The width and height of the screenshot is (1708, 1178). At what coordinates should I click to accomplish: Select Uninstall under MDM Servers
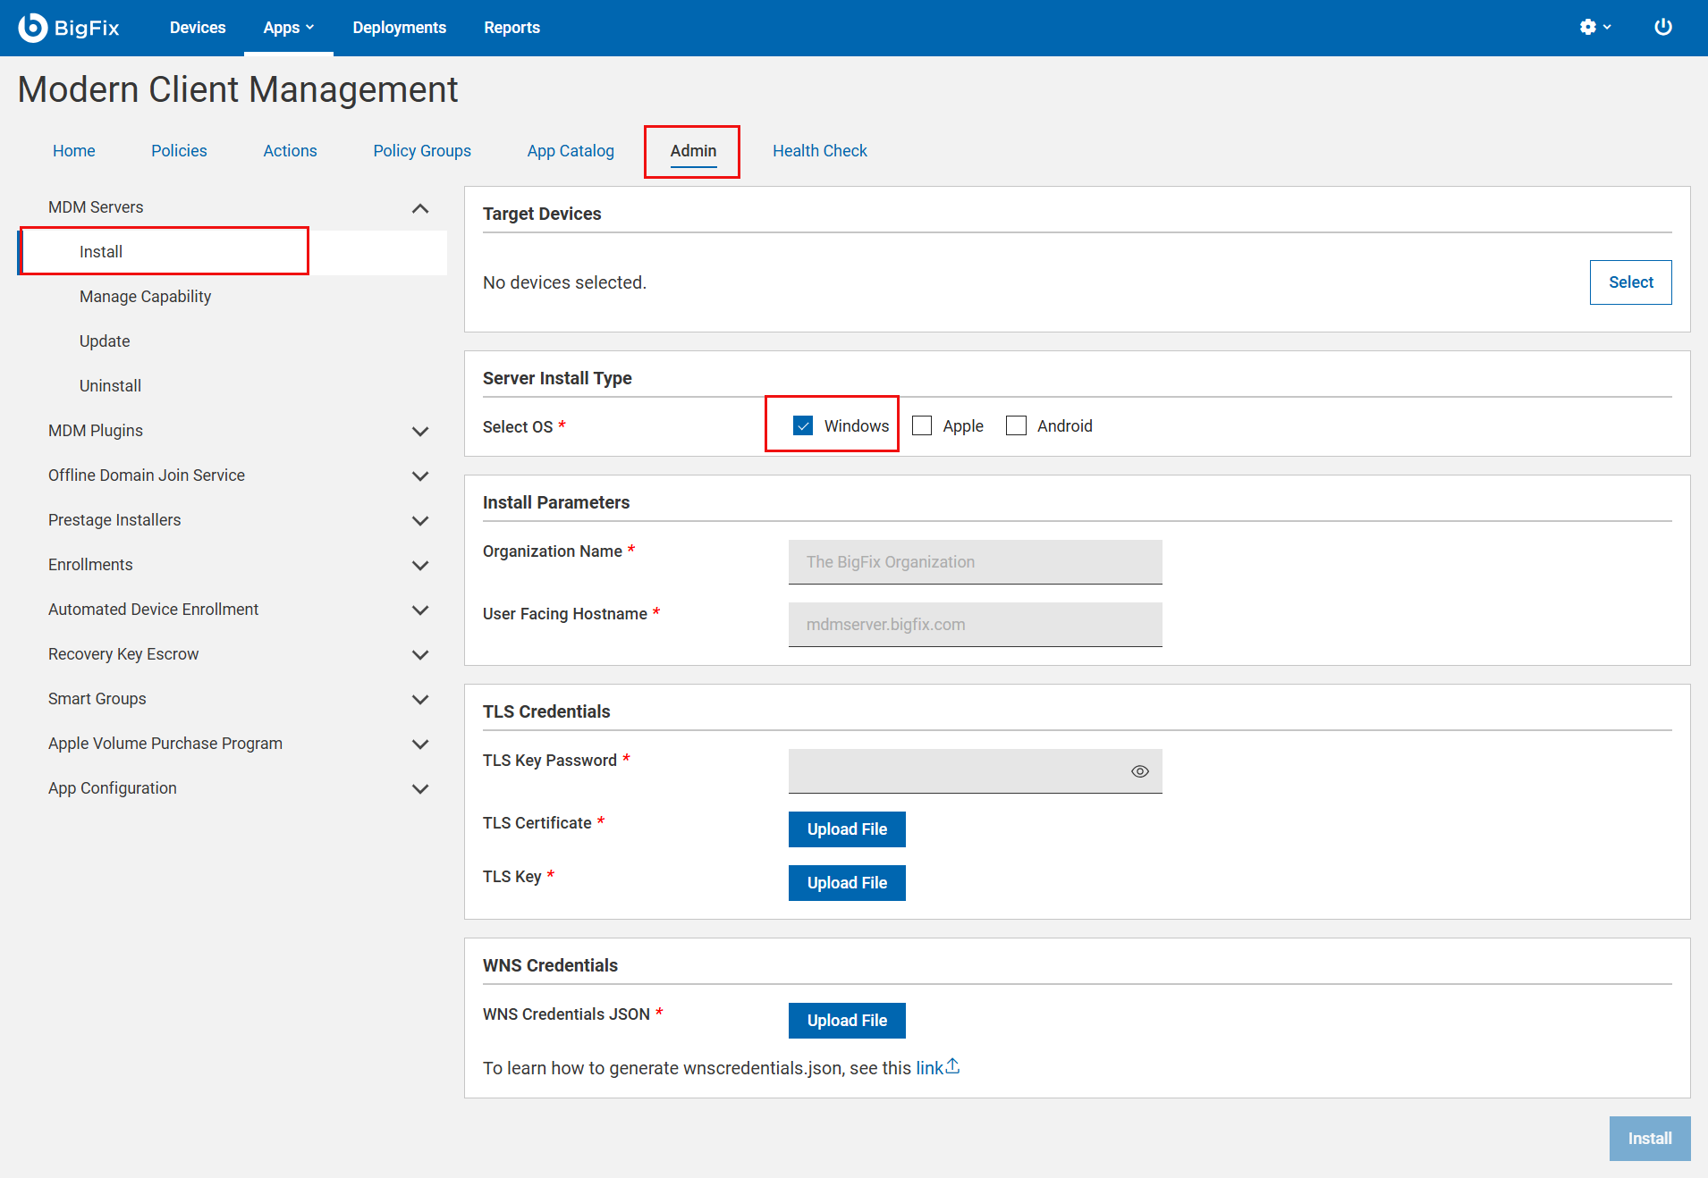coord(110,385)
